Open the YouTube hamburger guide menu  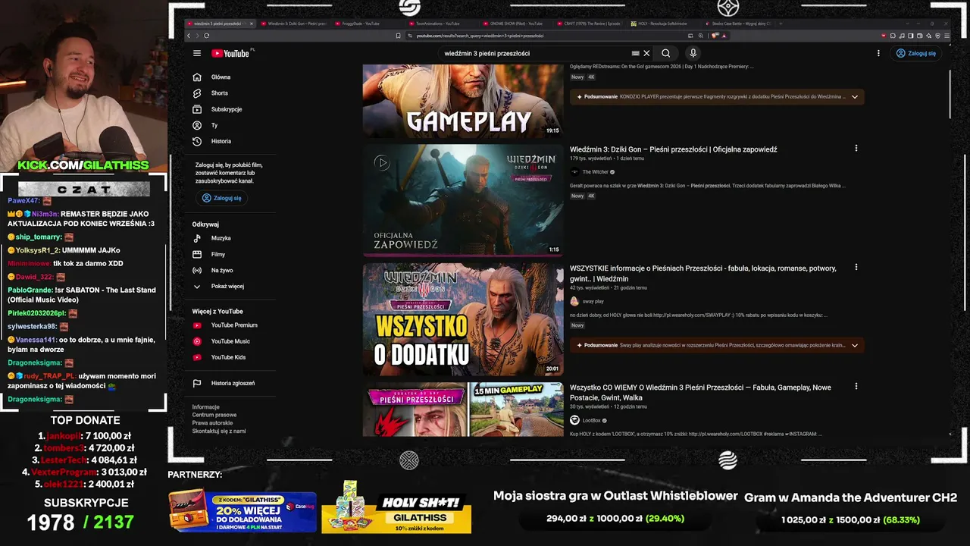click(x=197, y=53)
